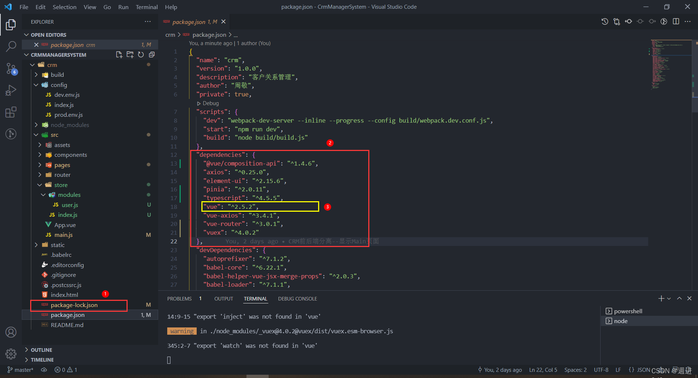Click the package.json breadcrumb
The width and height of the screenshot is (698, 378).
click(x=209, y=35)
